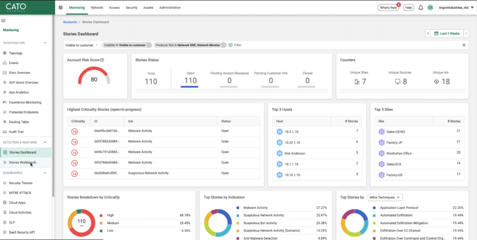The image size is (477, 240).
Task: Click the Account Risk Score help icon
Action: 102,60
